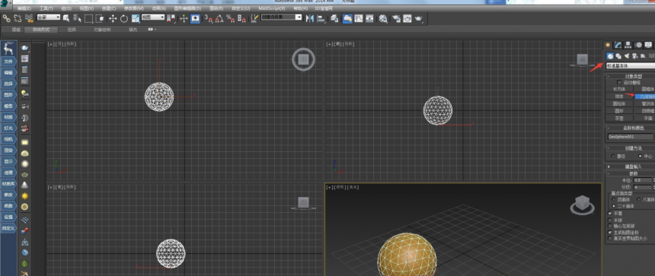Viewport: 655px width, 276px height.
Task: Open the 修改器(M) menu
Action: (x=134, y=8)
